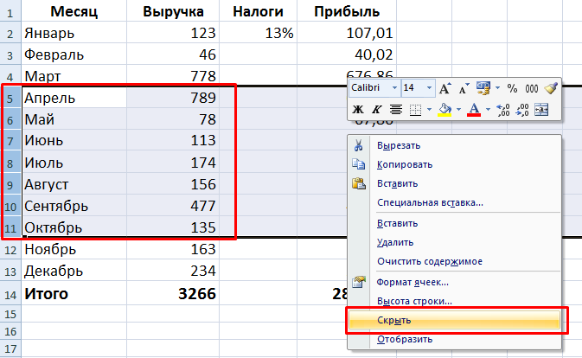Click the Increase Decimal icon
This screenshot has height=358, width=582.
[x=502, y=110]
